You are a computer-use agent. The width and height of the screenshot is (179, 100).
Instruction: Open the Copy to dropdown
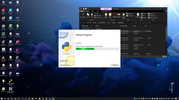pyautogui.click(x=110, y=16)
